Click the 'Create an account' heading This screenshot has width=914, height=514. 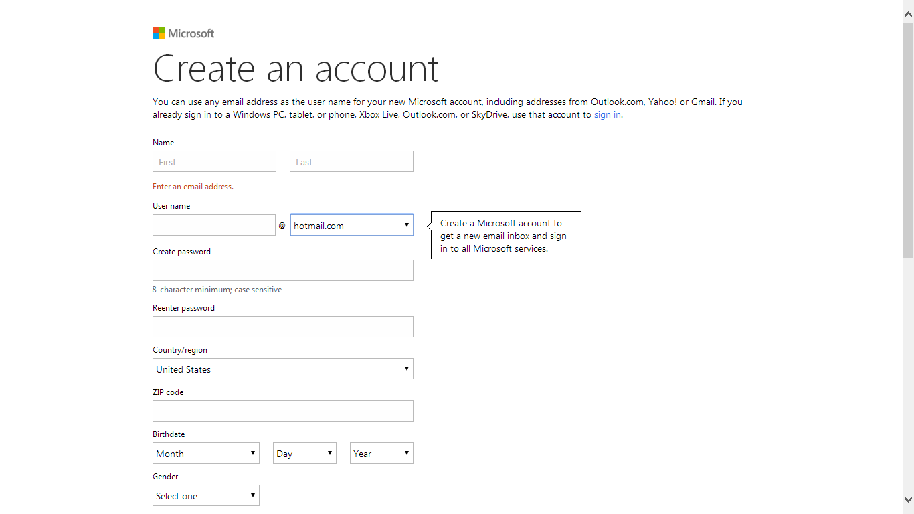click(296, 68)
